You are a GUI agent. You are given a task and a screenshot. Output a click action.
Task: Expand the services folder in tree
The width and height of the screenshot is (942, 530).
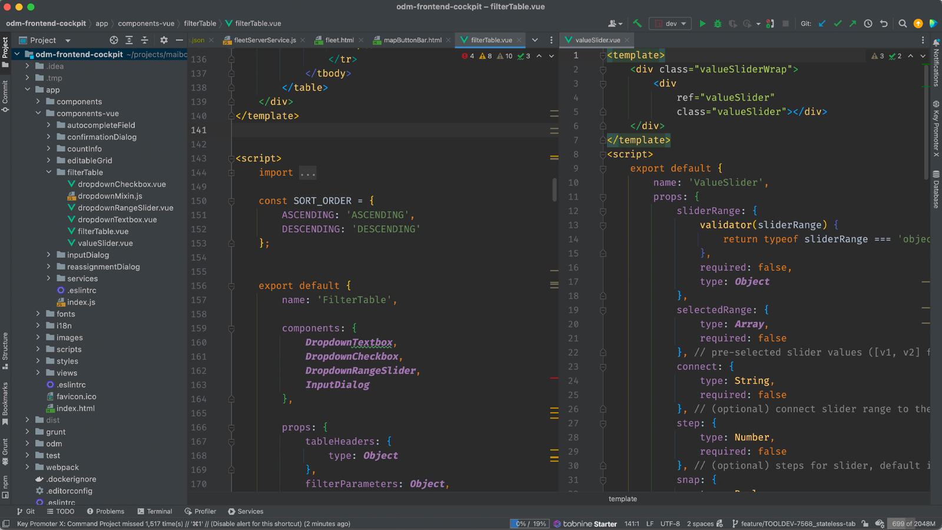pos(49,279)
